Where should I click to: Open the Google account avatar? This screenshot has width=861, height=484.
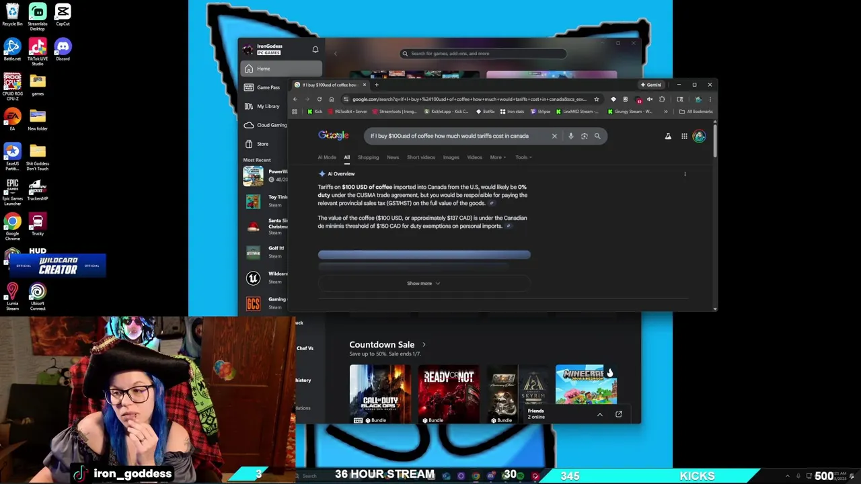point(699,136)
